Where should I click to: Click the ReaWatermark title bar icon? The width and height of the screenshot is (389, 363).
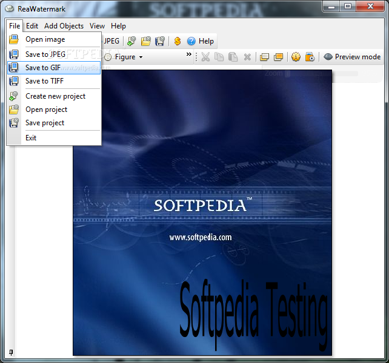pos(10,8)
